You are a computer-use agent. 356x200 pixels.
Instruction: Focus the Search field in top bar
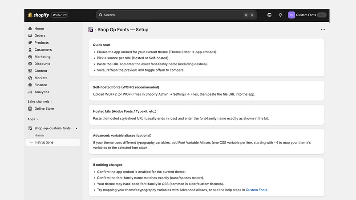click(x=176, y=15)
